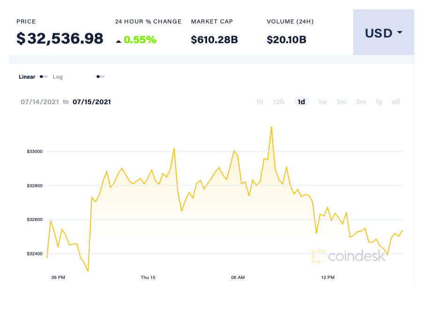Switch to the 1w time range
Viewport: 424px width, 315px height.
(x=322, y=102)
